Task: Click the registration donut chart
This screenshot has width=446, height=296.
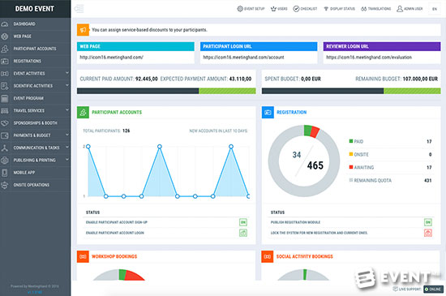Action: click(304, 161)
